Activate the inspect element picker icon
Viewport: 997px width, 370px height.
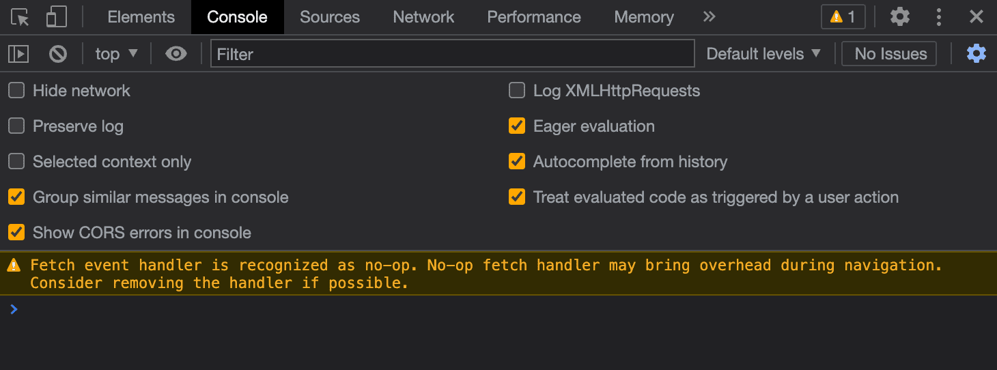click(20, 17)
